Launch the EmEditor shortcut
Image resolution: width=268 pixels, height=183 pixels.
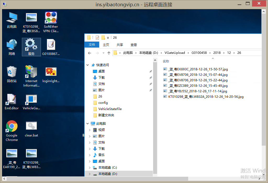12,102
